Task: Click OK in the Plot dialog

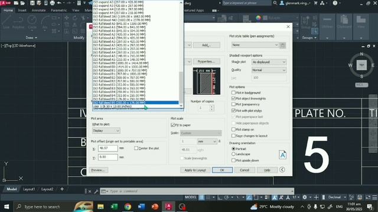Action: [x=222, y=170]
